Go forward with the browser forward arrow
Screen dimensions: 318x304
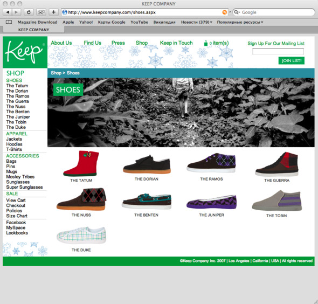coord(16,12)
